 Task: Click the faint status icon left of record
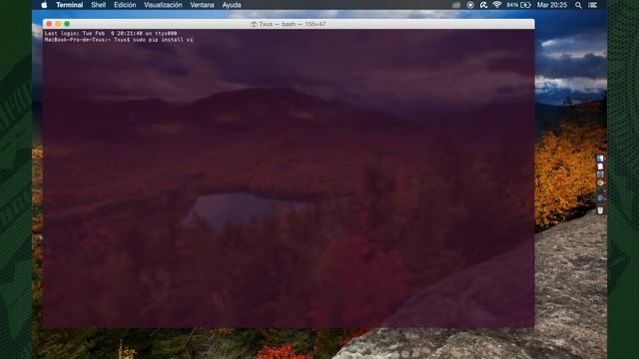pos(456,5)
